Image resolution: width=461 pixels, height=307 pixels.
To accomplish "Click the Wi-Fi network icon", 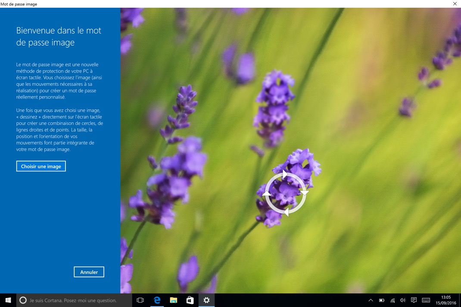I will pos(392,300).
